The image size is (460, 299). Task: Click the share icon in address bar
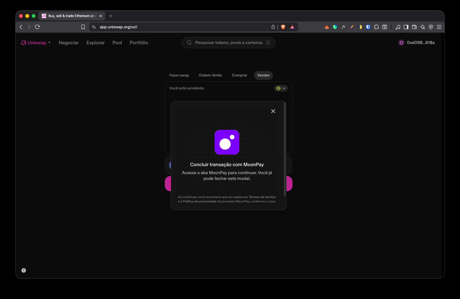click(273, 27)
